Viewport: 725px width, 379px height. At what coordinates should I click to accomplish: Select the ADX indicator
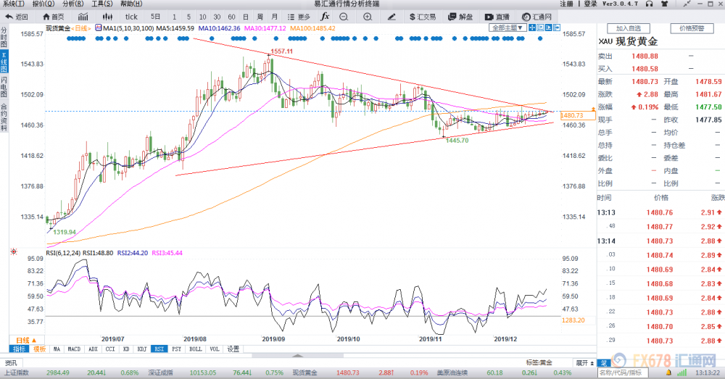[x=93, y=349]
